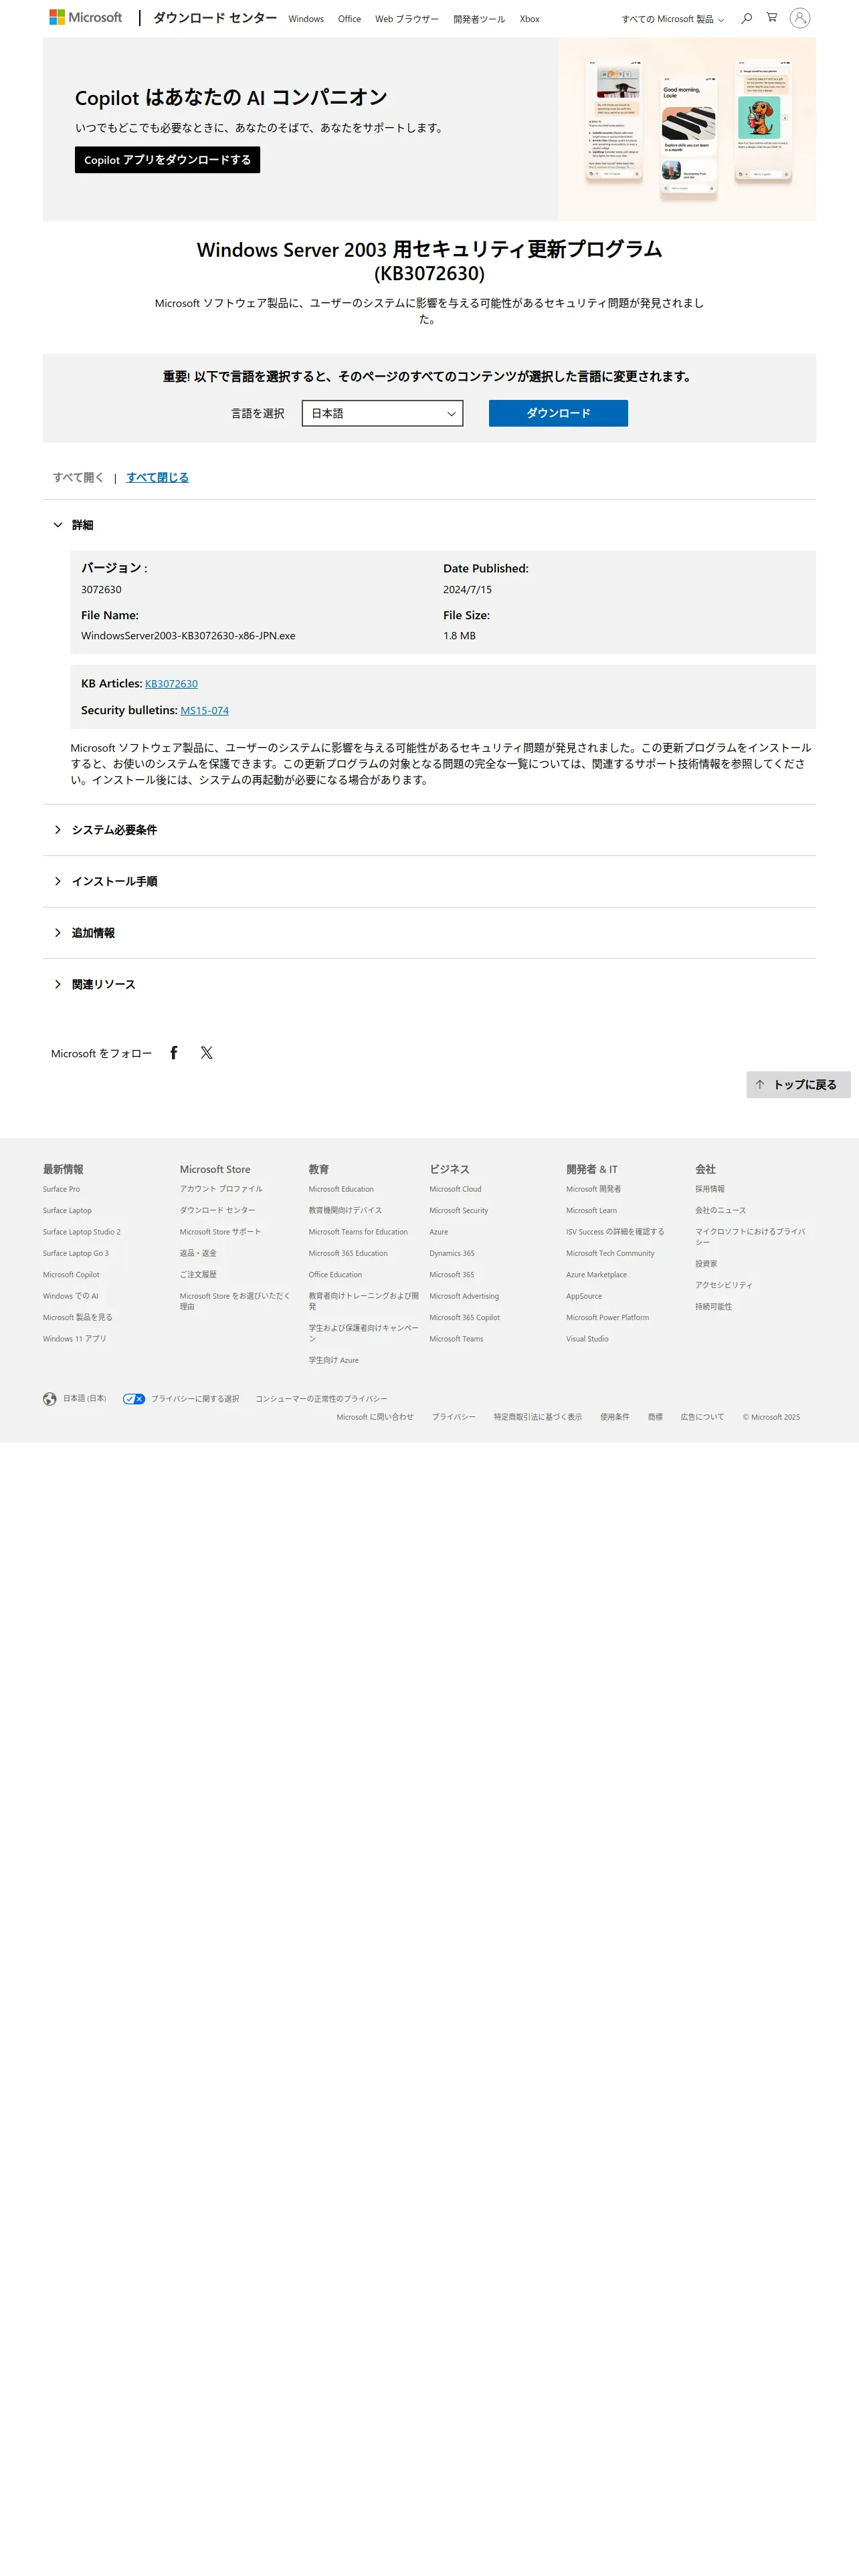Open the Xbox nav item
The image size is (859, 2576).
click(x=529, y=19)
